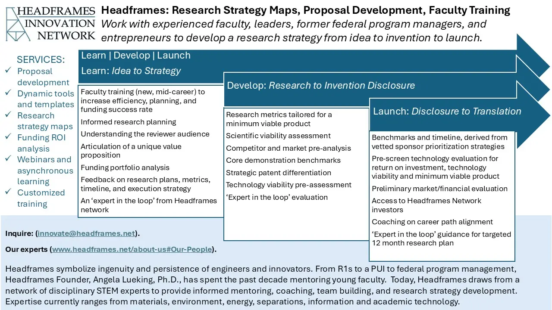Click 'Access to Headframes Network investors'
This screenshot has height=310, width=552.
click(427, 205)
